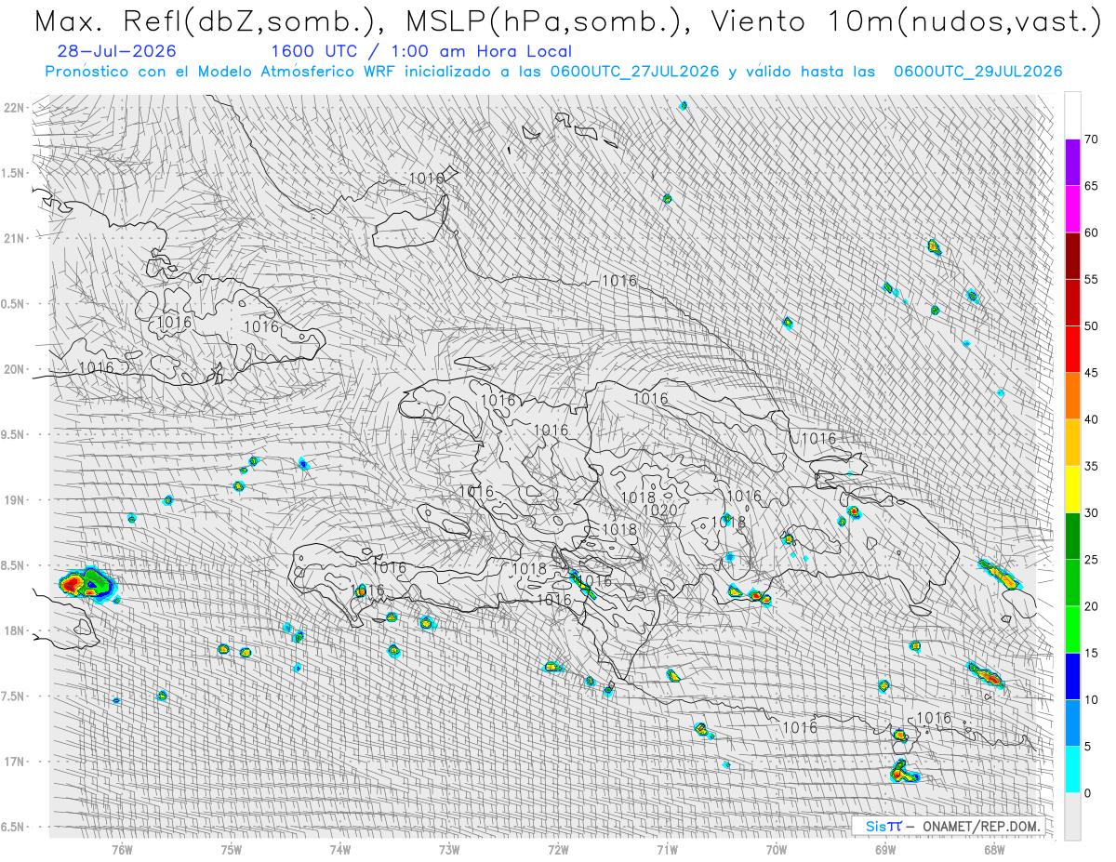This screenshot has height=862, width=1116.
Task: Click the purple 65-70 dBZ color band
Action: point(1072,163)
